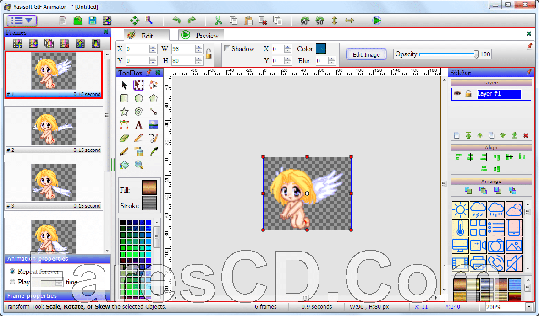This screenshot has width=539, height=316.
Task: Select the Transform tool in ToolBox
Action: pyautogui.click(x=139, y=85)
